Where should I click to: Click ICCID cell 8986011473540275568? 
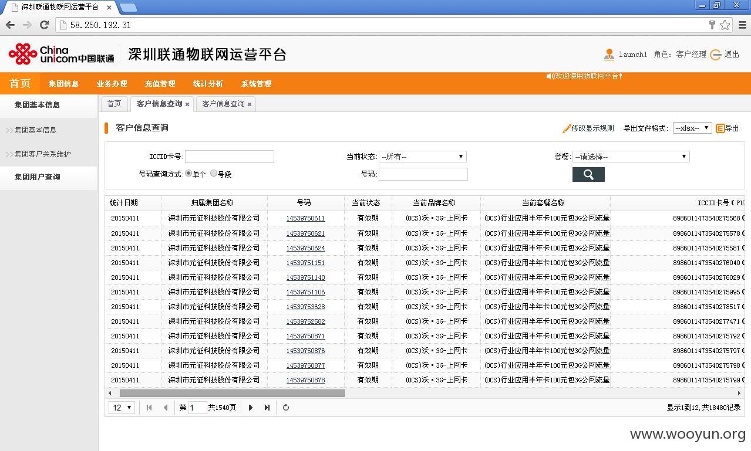(x=706, y=218)
